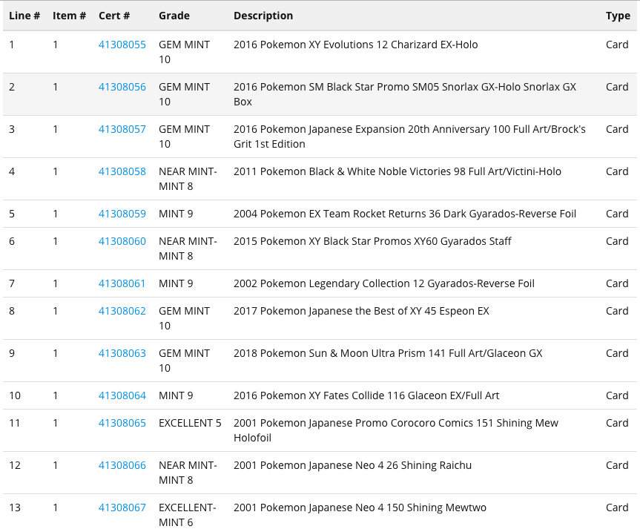The image size is (640, 529).
Task: Open cert number 41308063 link
Action: click(x=122, y=353)
